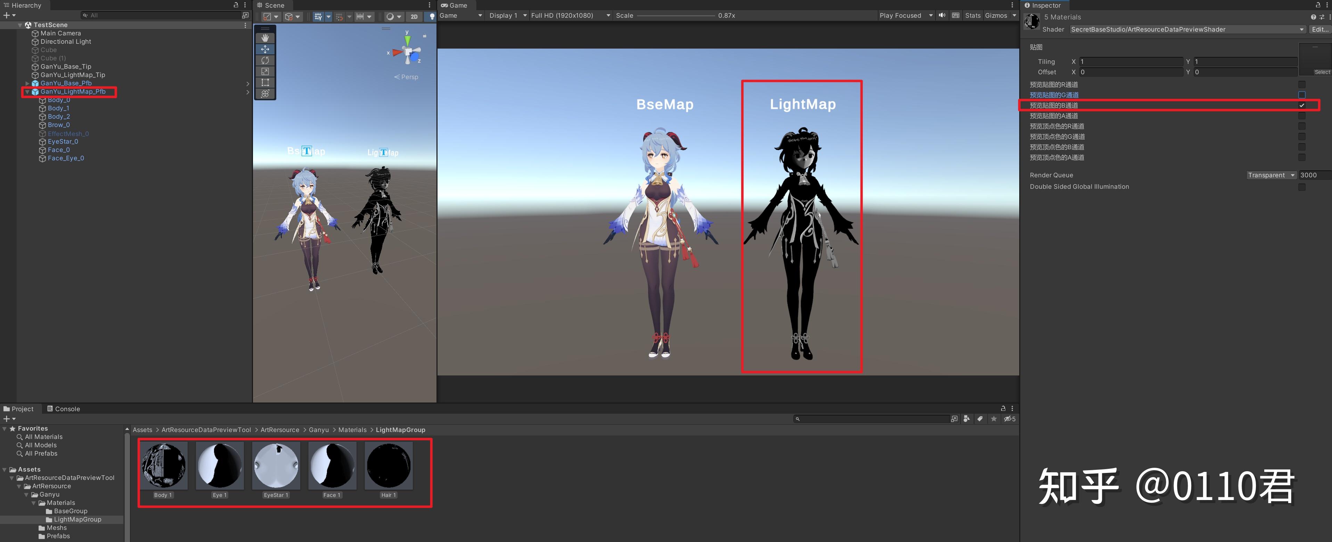Select the Scale tool in Scene
The height and width of the screenshot is (542, 1332).
tap(265, 71)
